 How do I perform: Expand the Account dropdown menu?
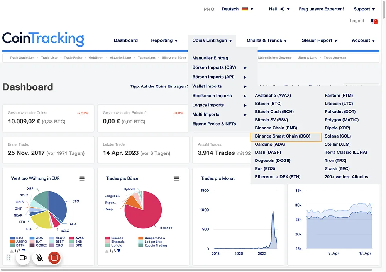click(x=363, y=40)
